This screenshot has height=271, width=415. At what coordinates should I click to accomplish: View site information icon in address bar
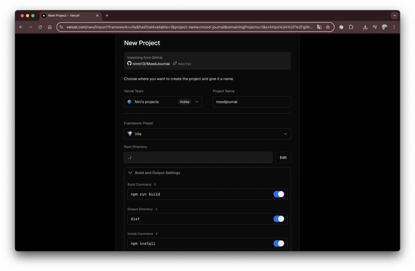pyautogui.click(x=61, y=27)
